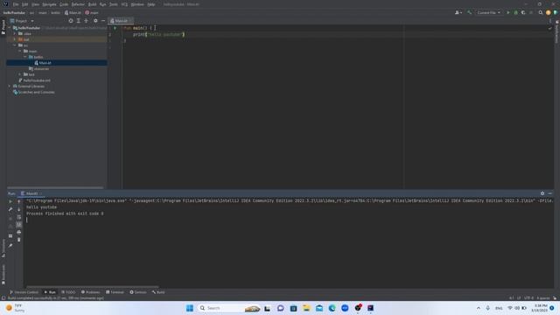560x315 pixels.
Task: Click the Down the Stack Trace arrow
Action: tap(19, 209)
